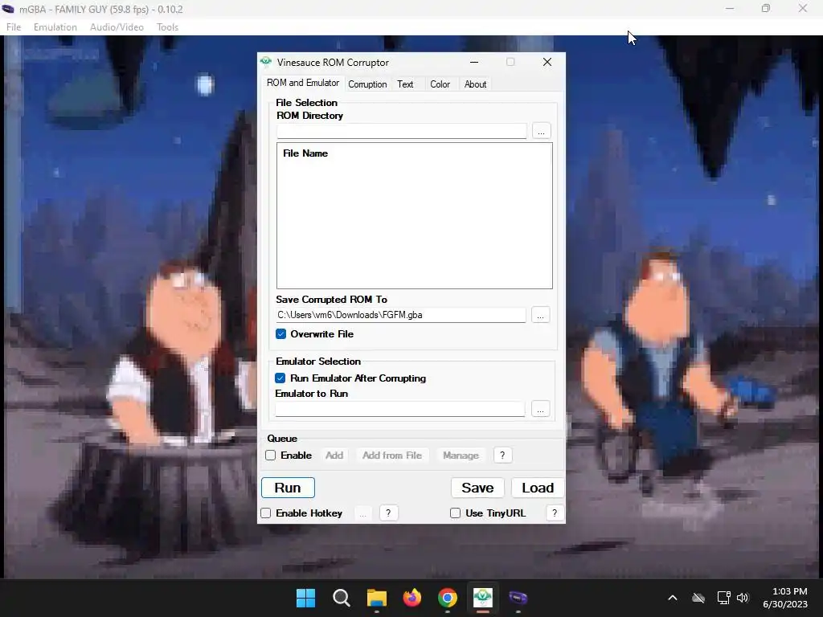Image resolution: width=823 pixels, height=617 pixels.
Task: Open network status tray icon
Action: [723, 598]
